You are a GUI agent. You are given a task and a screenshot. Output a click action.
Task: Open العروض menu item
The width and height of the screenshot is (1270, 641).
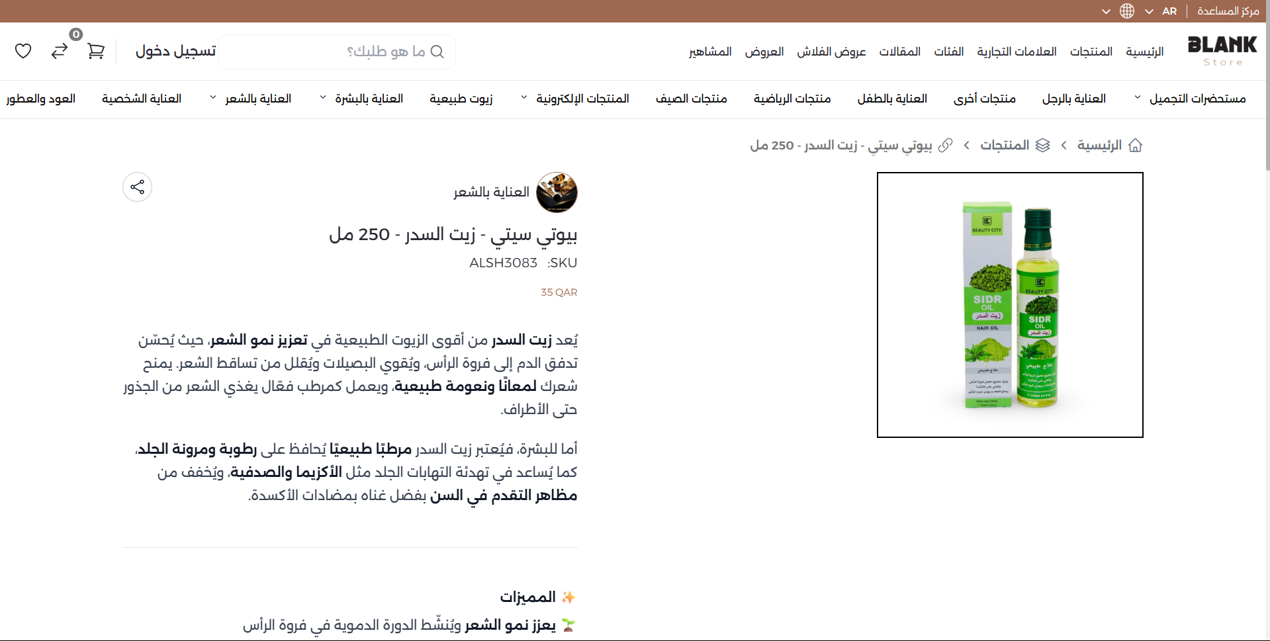(x=764, y=52)
